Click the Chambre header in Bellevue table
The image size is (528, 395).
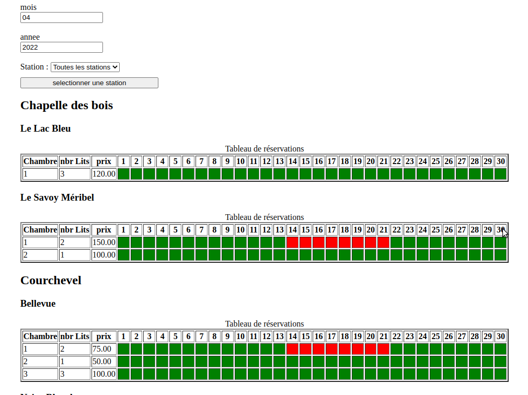[x=40, y=336]
